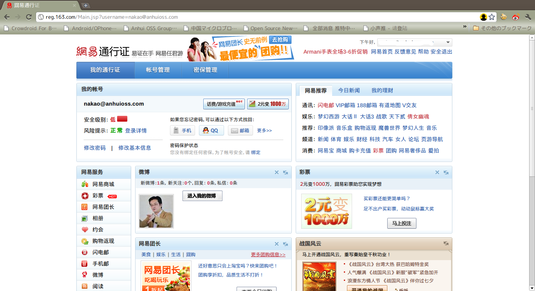Open the 网易宝 link in the 消费 row

tap(326, 151)
